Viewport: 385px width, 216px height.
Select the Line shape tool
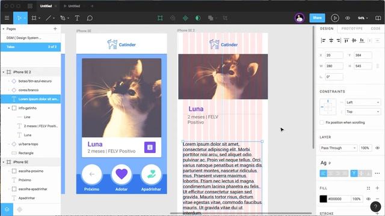tap(48, 18)
